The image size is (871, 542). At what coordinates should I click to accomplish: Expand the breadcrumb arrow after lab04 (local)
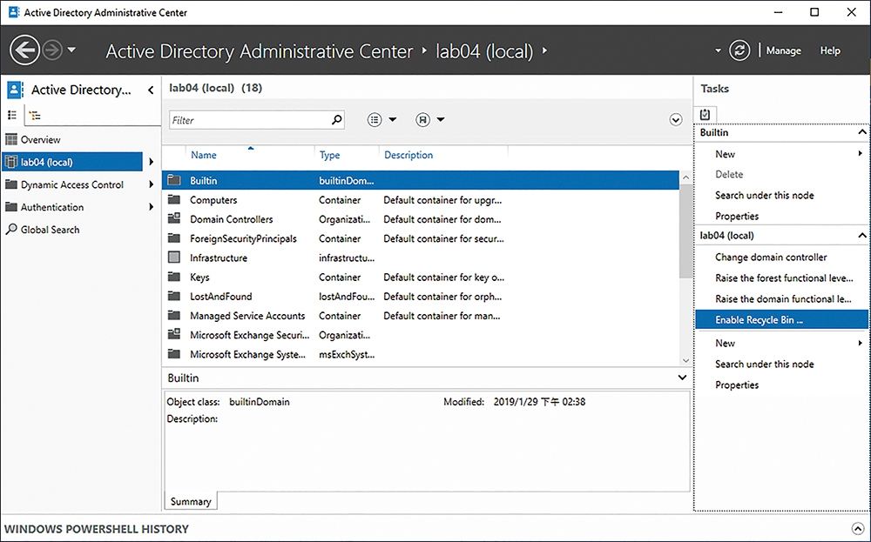[544, 50]
